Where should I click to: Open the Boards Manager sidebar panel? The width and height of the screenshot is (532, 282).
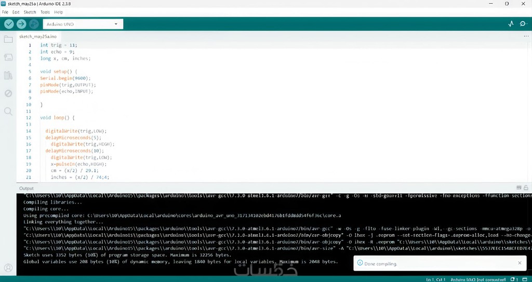click(8, 57)
